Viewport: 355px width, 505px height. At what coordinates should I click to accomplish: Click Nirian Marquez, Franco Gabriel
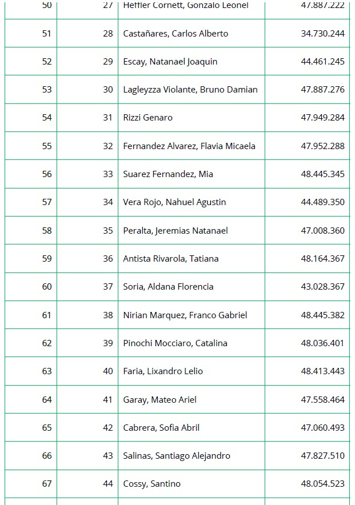[x=185, y=315]
